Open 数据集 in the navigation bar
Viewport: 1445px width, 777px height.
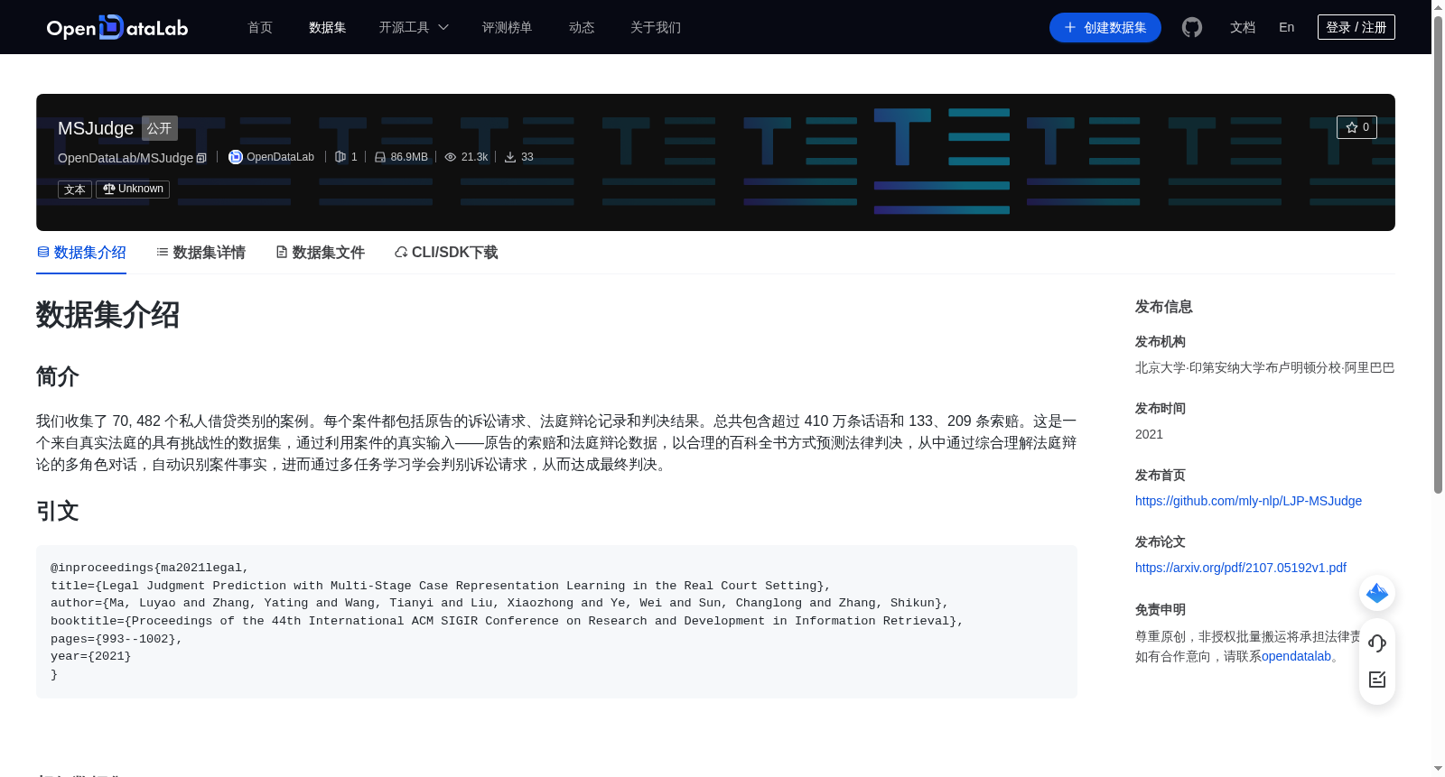[x=327, y=27]
